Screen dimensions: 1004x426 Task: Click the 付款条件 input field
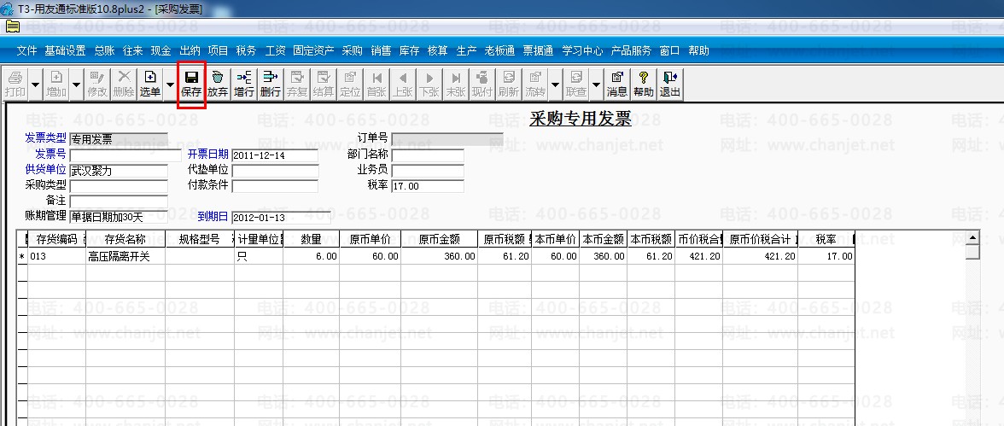click(275, 186)
